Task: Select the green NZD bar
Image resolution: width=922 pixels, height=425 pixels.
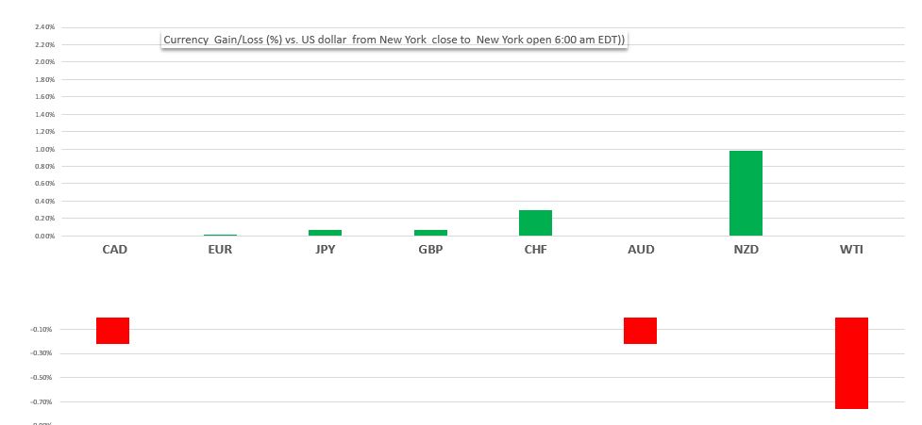Action: tap(746, 193)
